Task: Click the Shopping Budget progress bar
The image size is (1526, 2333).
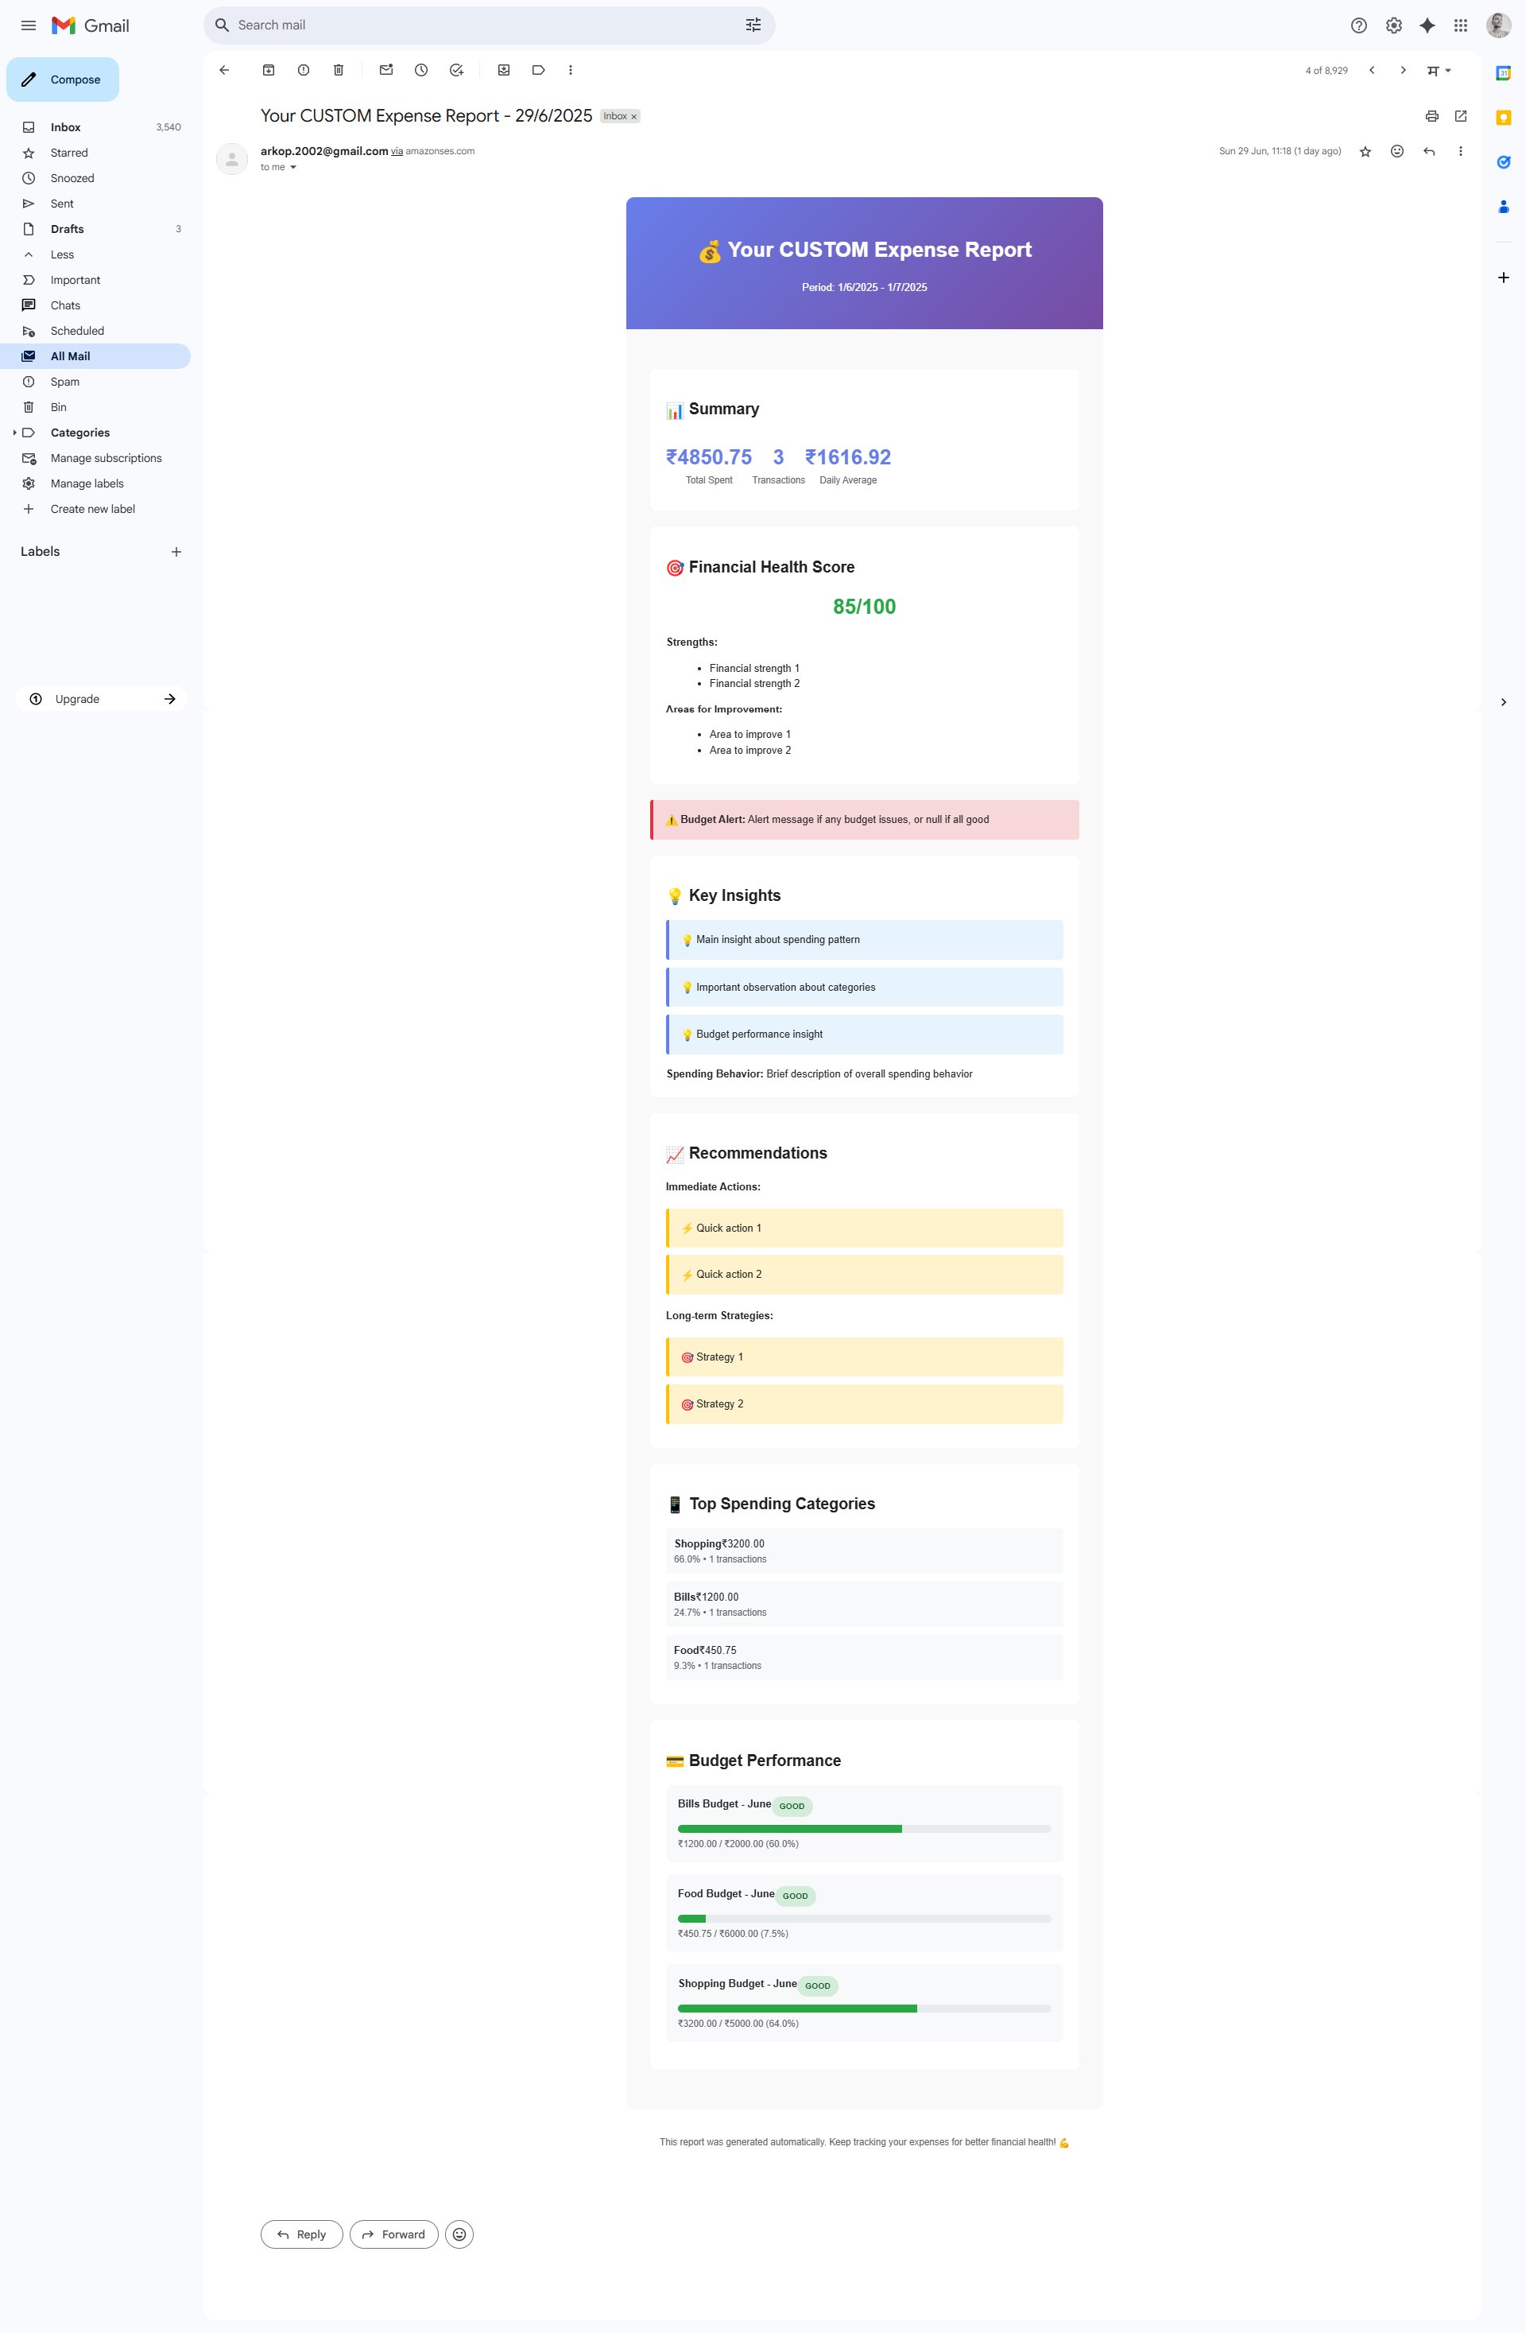Action: pyautogui.click(x=863, y=2009)
